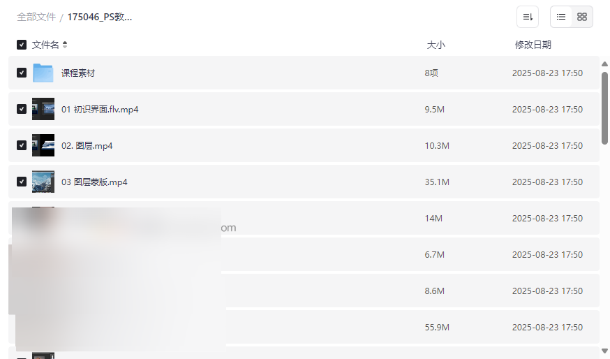Switch to grid view

click(x=582, y=17)
